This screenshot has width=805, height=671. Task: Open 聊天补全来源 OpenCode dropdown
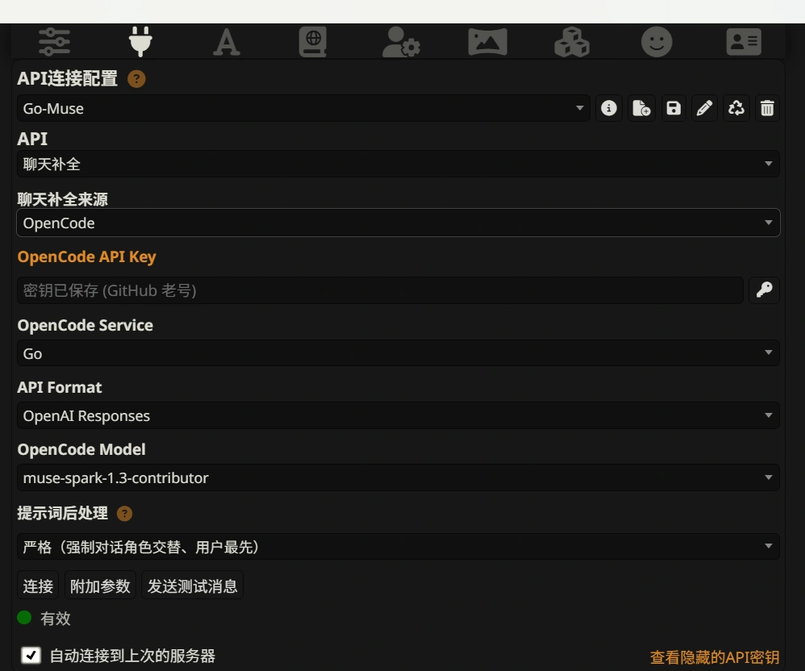(398, 223)
